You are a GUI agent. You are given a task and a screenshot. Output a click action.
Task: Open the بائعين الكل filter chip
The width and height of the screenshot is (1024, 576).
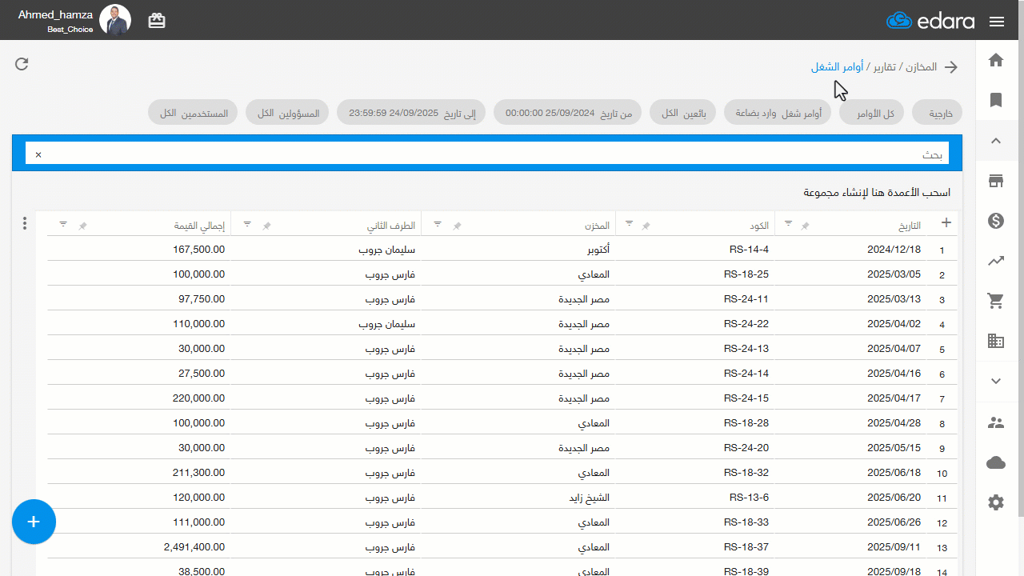coord(683,112)
